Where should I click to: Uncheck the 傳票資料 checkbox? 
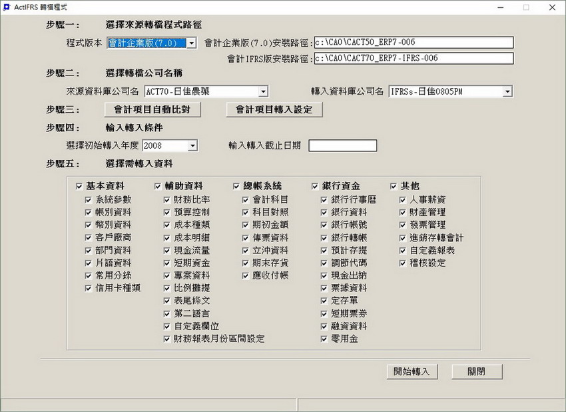point(246,238)
